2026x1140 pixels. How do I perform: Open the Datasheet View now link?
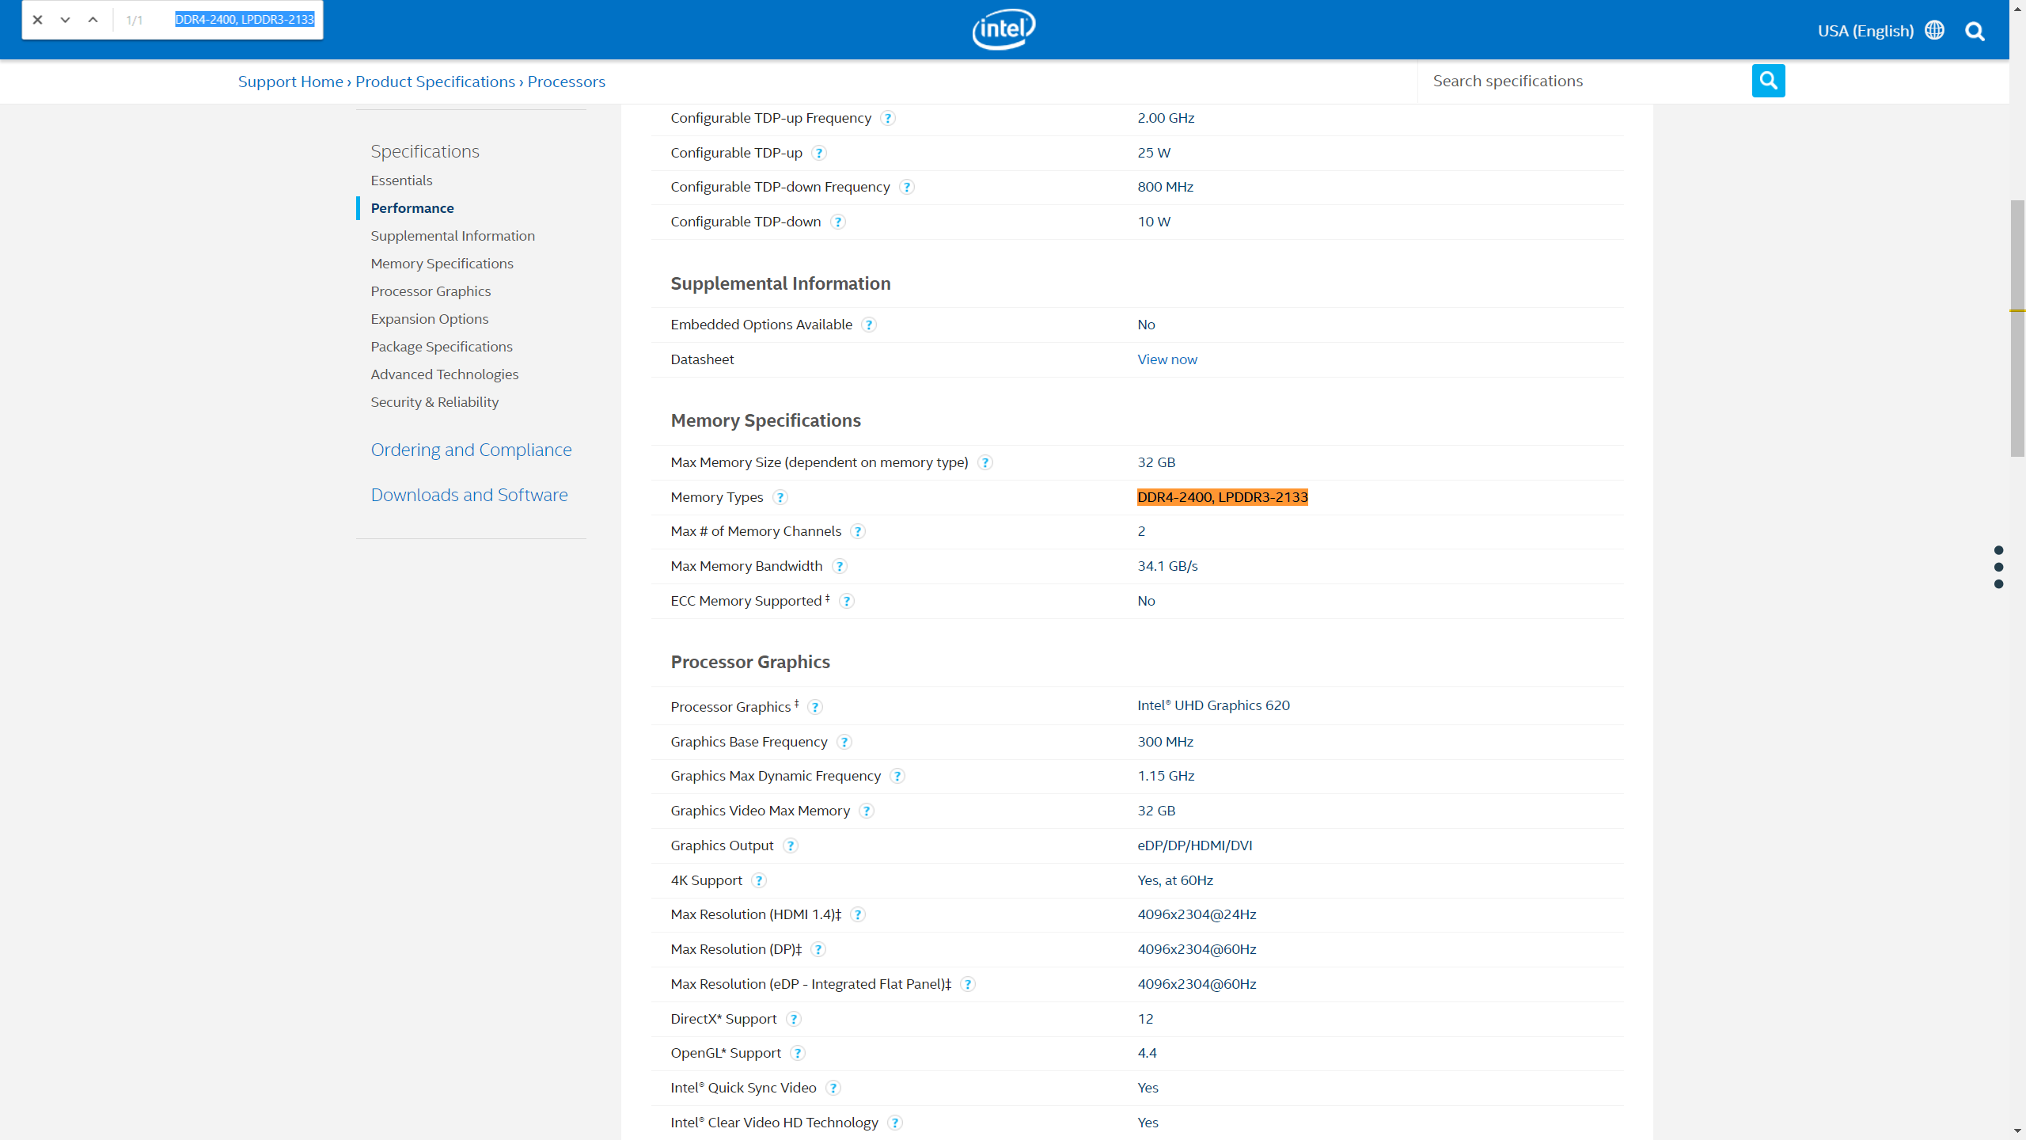[x=1167, y=359]
